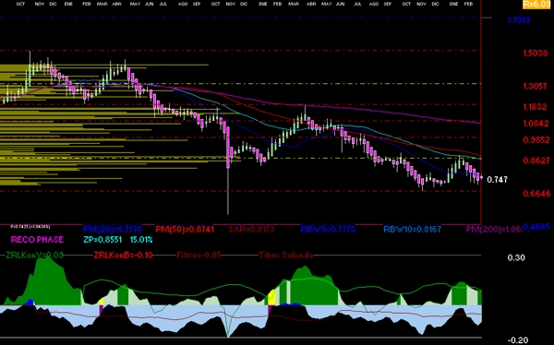Click the orange R=6.03 badge
This screenshot has width=554, height=345.
pos(536,5)
